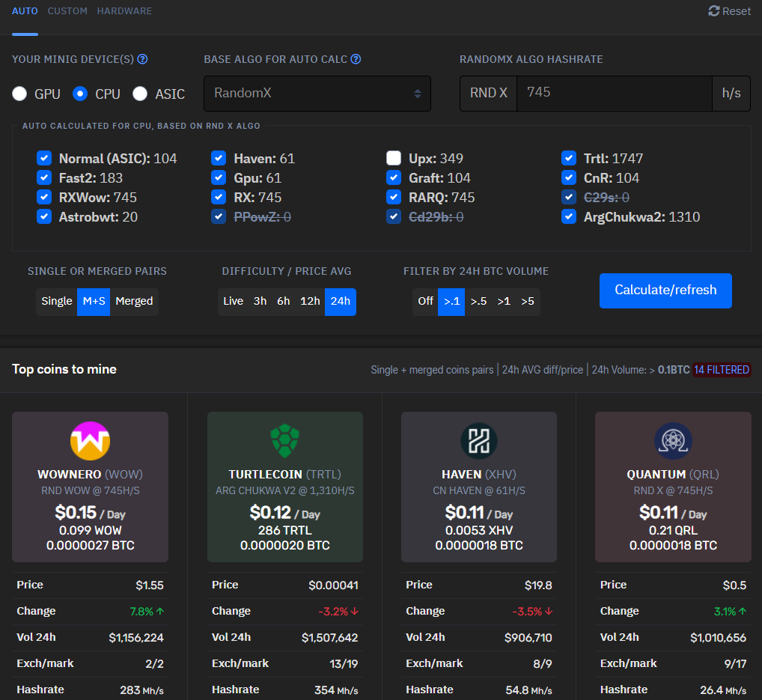Set difficulty average to 24h
This screenshot has width=762, height=700.
[340, 302]
